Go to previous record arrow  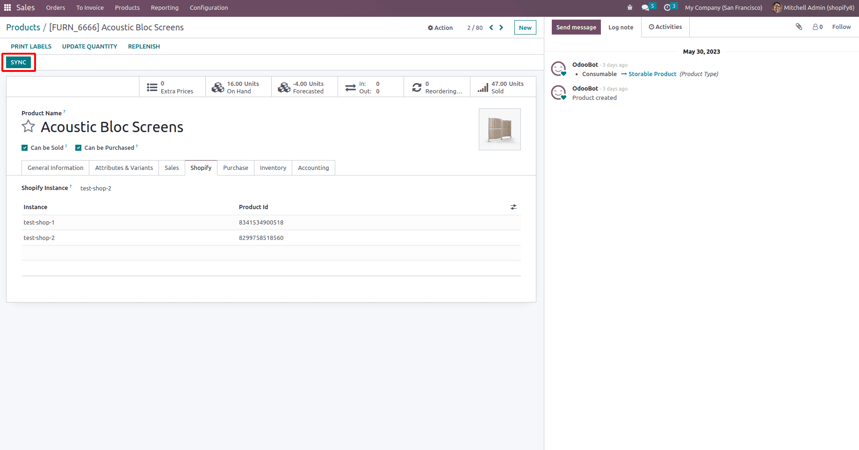pyautogui.click(x=491, y=28)
